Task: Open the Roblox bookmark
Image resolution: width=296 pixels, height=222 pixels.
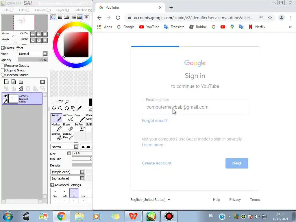Action: pos(198,27)
